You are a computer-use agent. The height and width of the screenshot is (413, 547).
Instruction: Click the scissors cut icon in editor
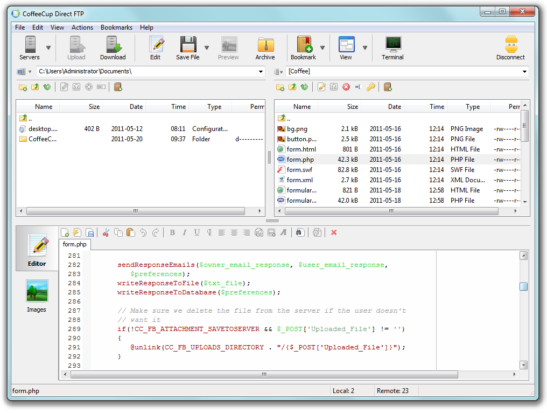(106, 232)
